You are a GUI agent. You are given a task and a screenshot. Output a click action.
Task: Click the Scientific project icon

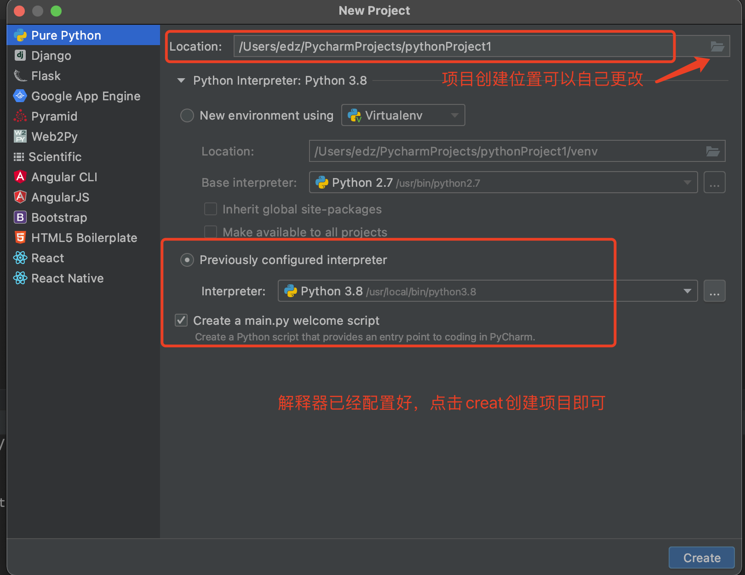click(19, 157)
